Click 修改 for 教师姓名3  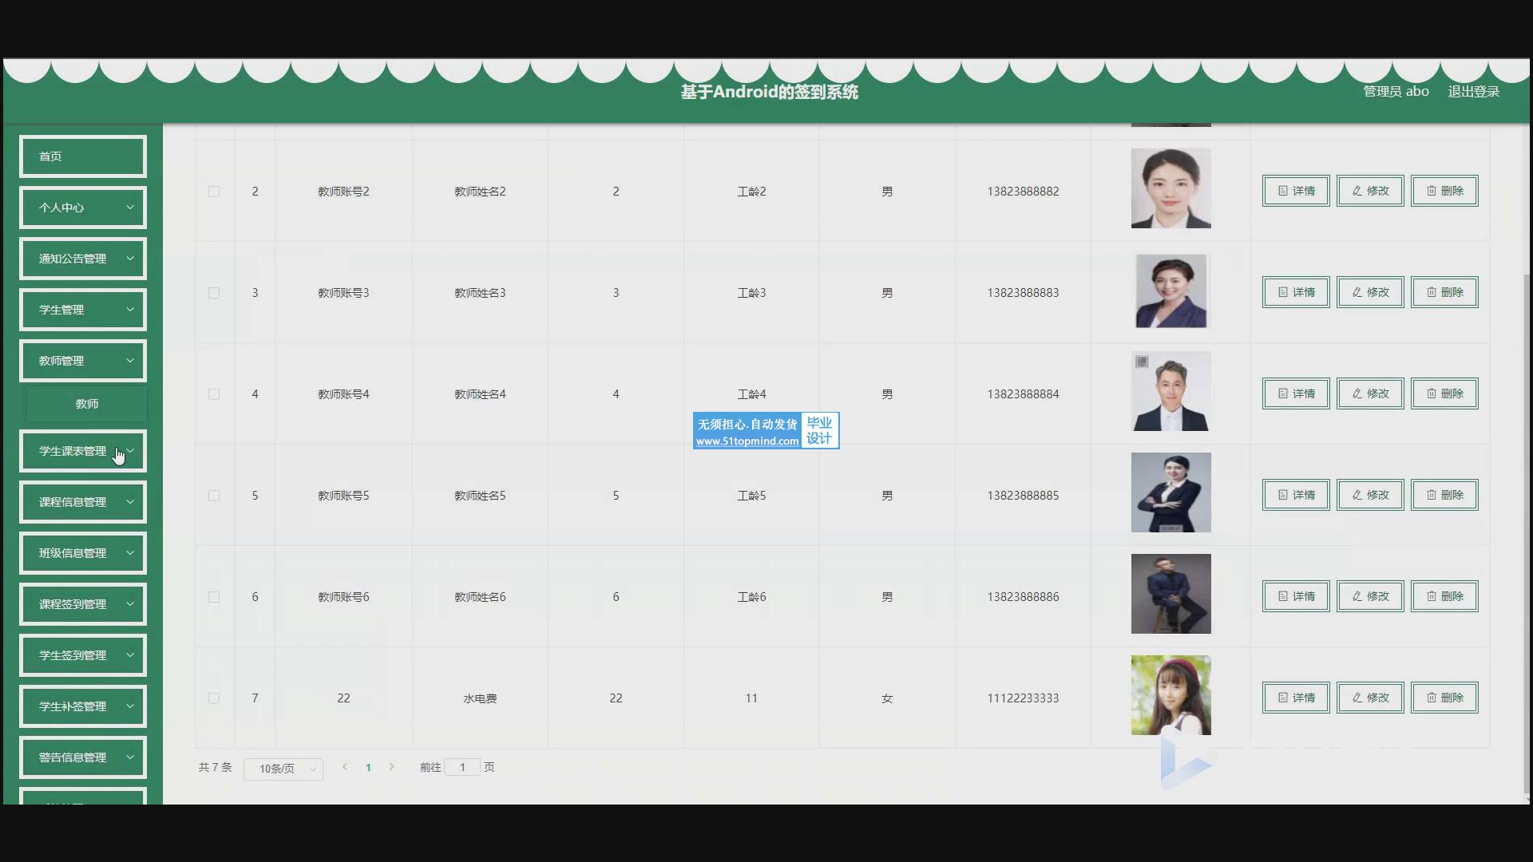(x=1370, y=292)
